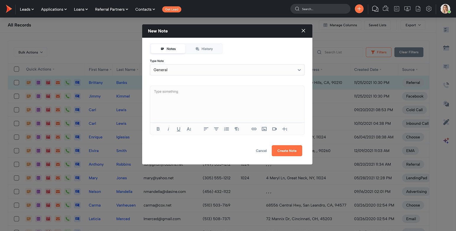Open more insert options plus icon
456x231 pixels.
click(x=285, y=129)
